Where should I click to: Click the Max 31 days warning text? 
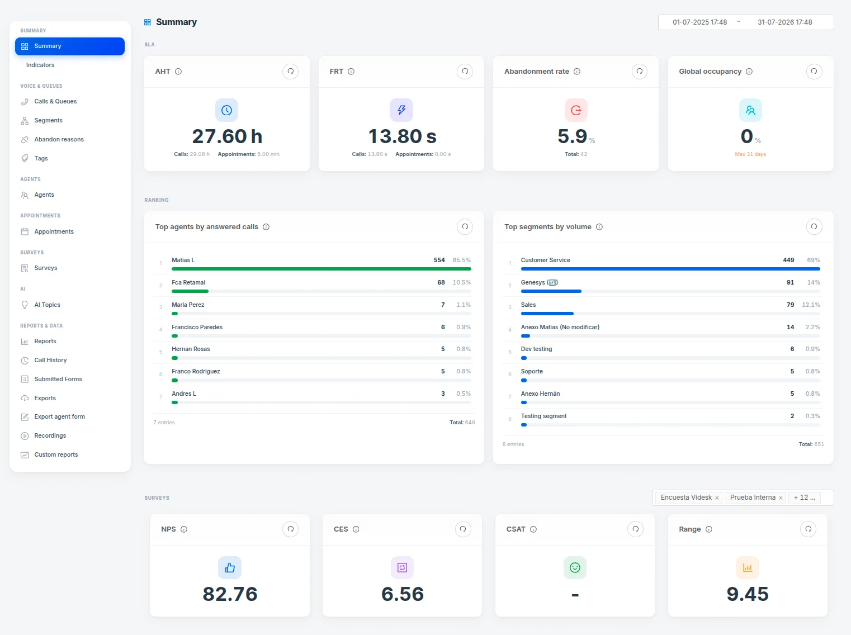(x=750, y=154)
